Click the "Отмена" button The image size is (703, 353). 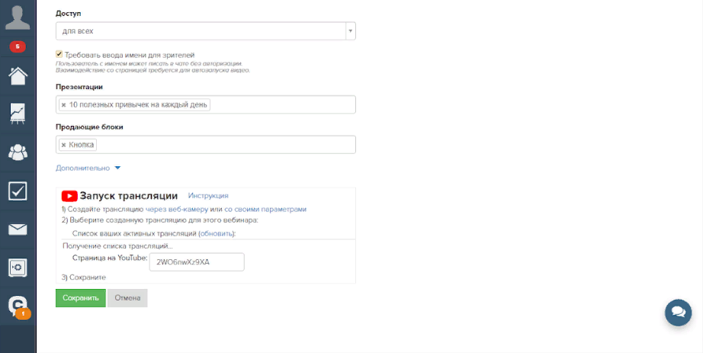[x=127, y=298]
